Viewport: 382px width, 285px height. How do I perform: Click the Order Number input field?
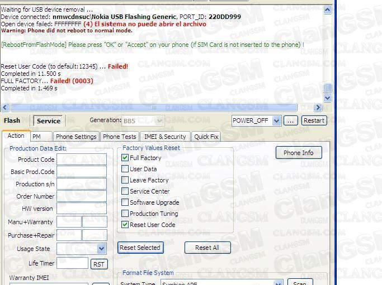(82, 196)
